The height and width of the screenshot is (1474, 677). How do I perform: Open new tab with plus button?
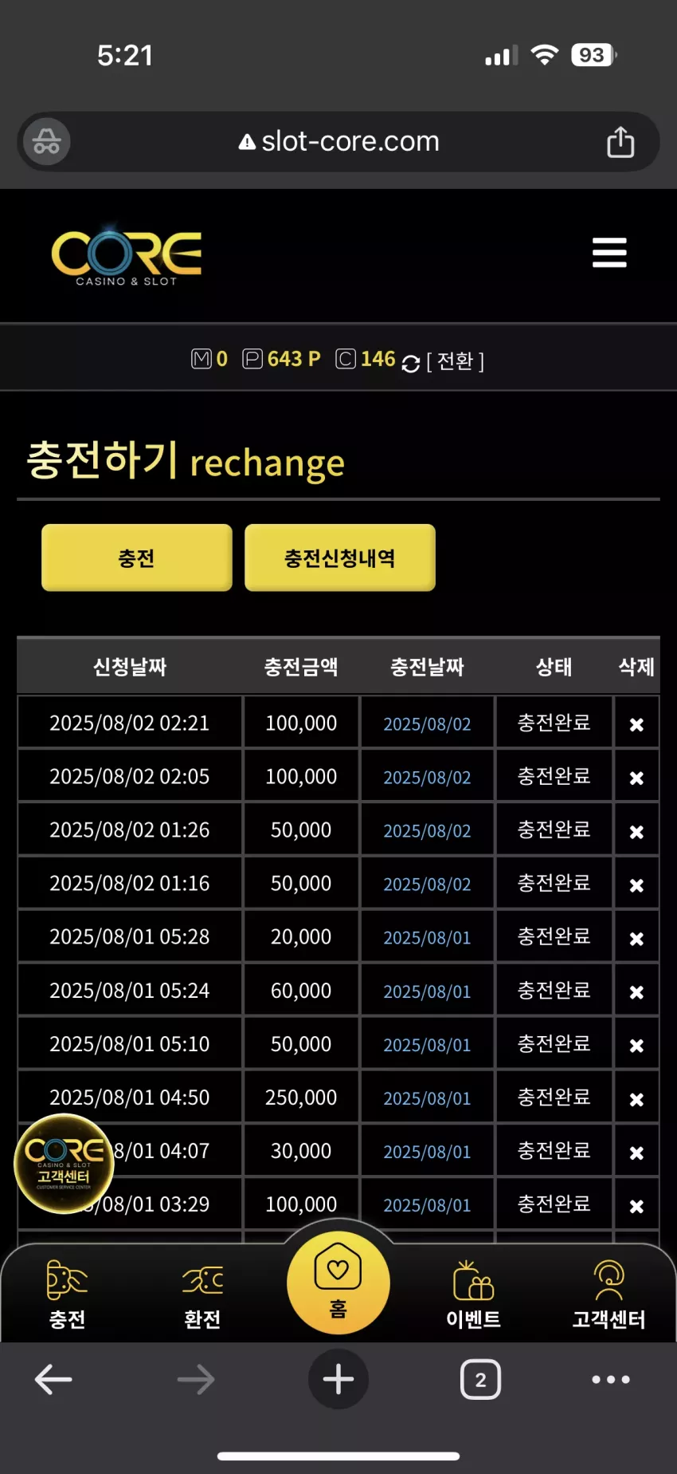338,1379
